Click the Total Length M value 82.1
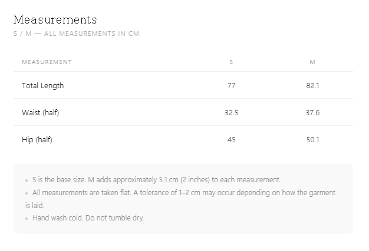The width and height of the screenshot is (369, 251). click(x=312, y=86)
